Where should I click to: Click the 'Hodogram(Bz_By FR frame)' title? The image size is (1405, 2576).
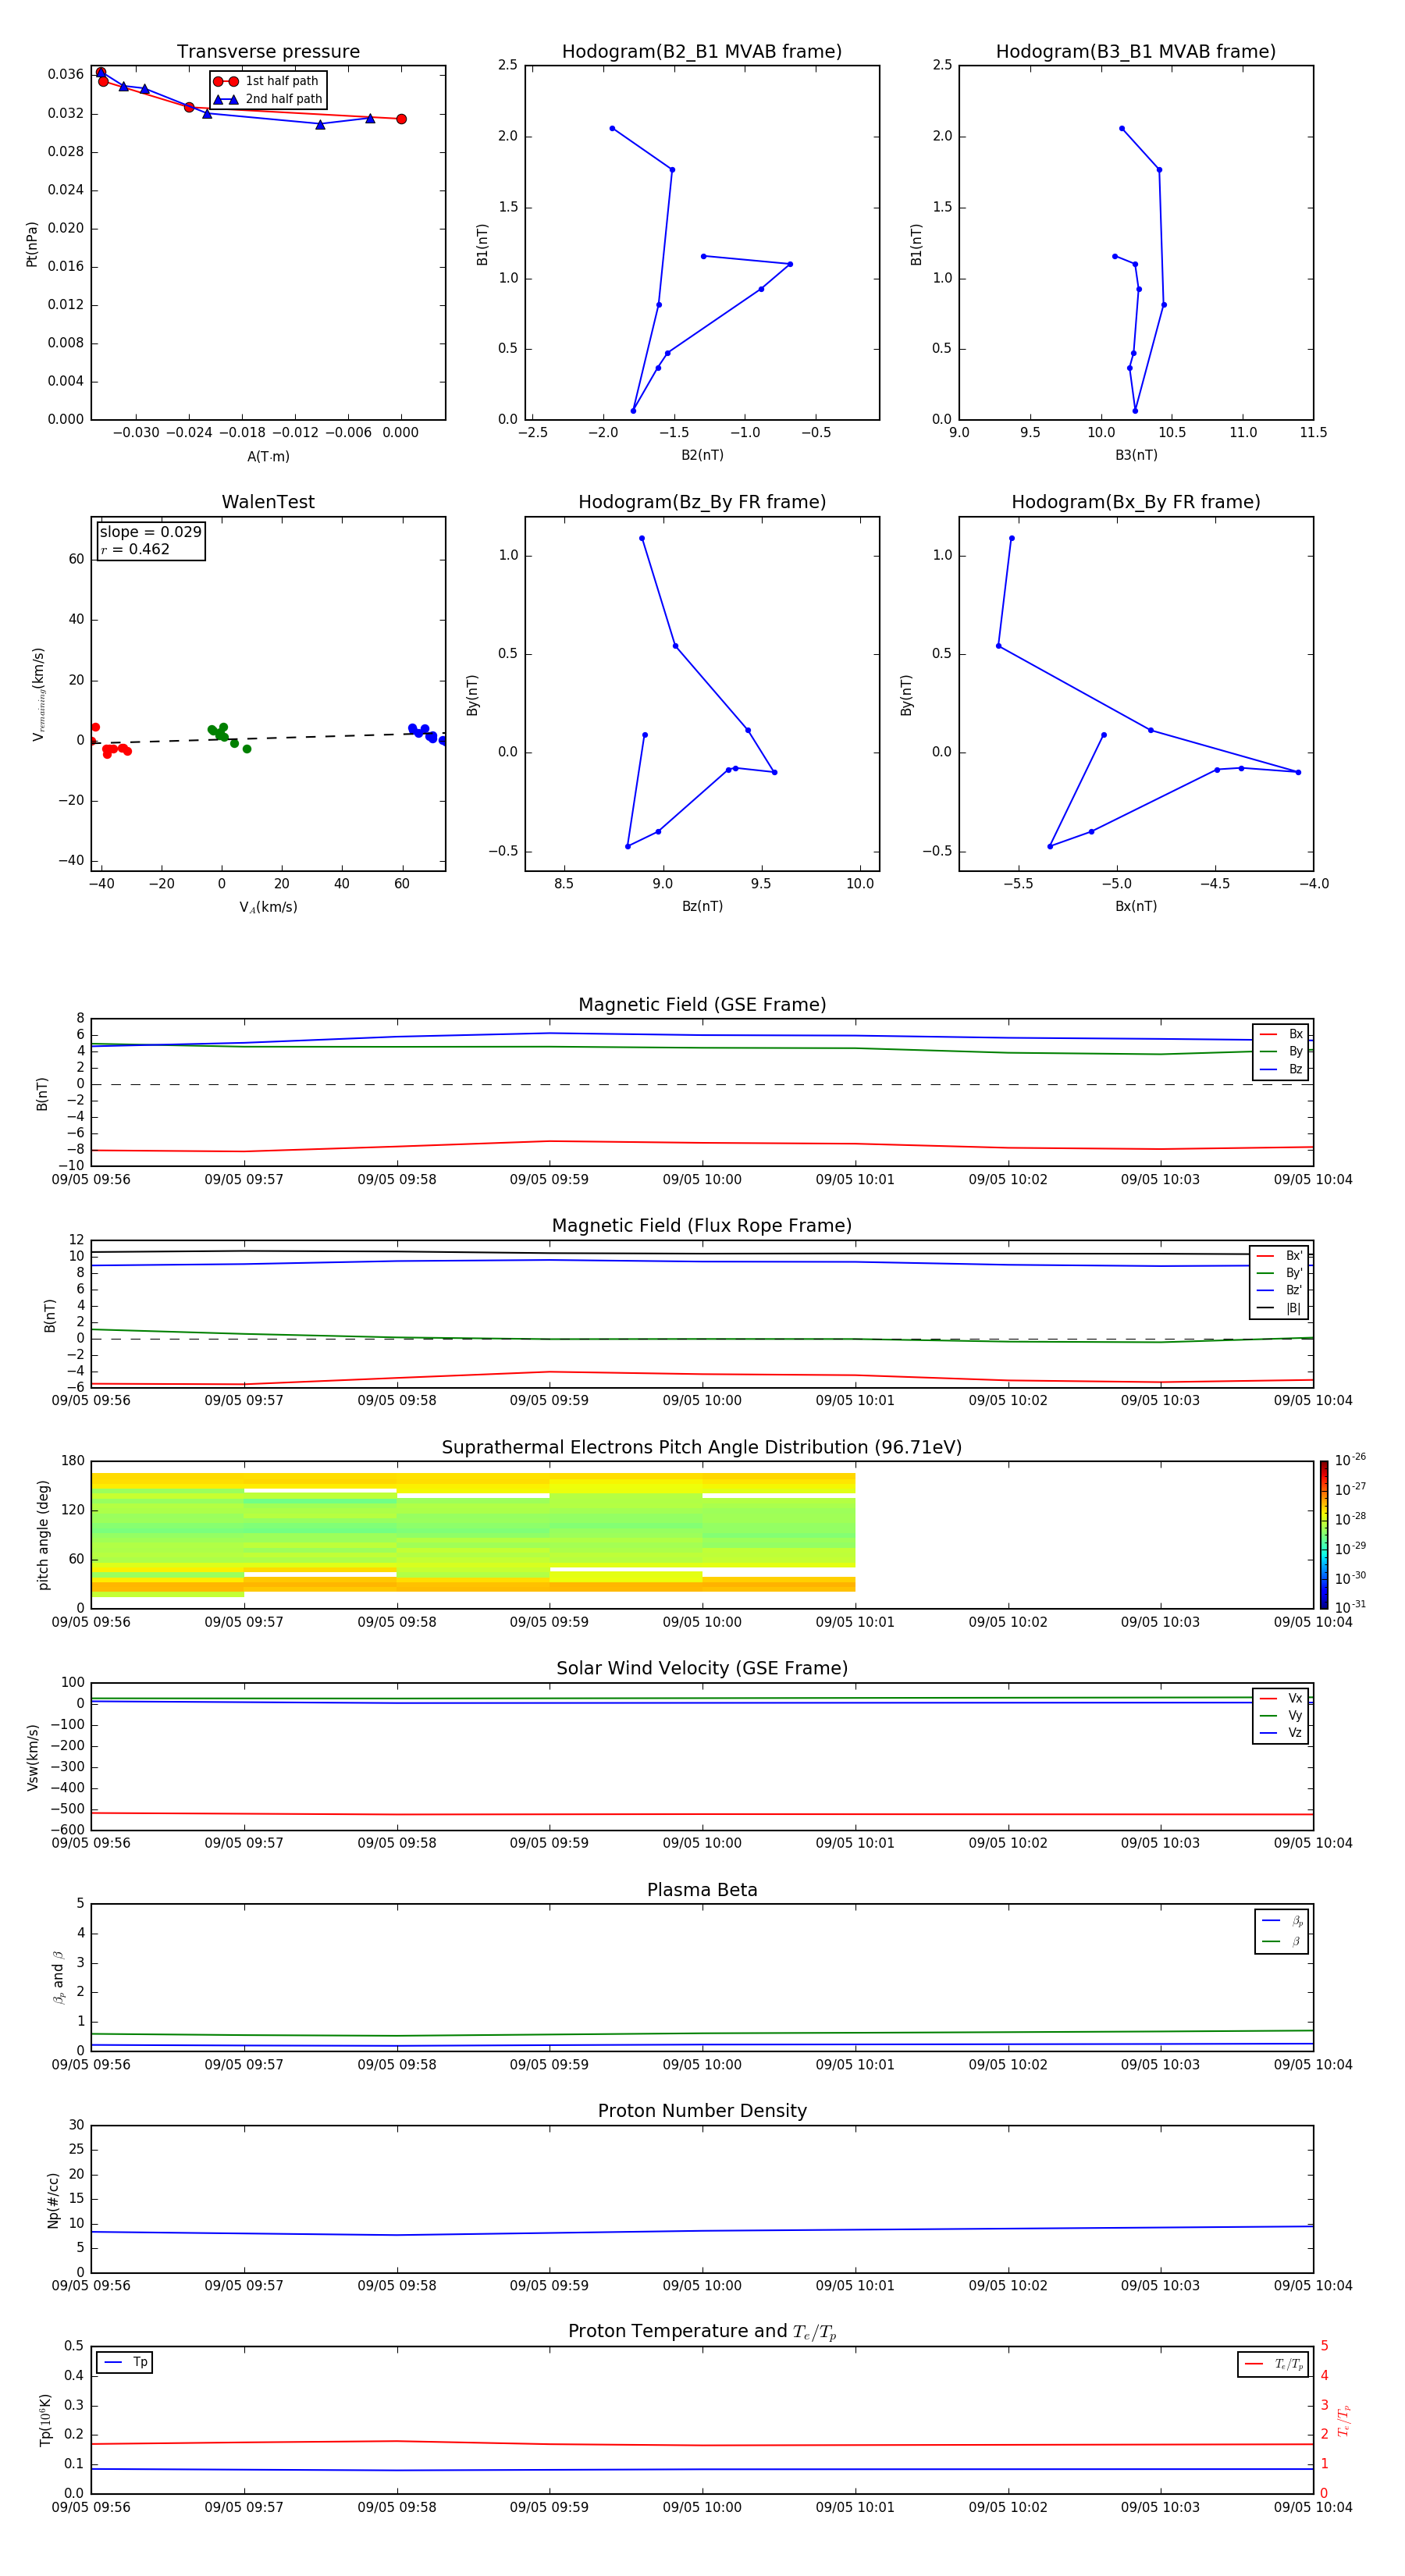coord(702,502)
